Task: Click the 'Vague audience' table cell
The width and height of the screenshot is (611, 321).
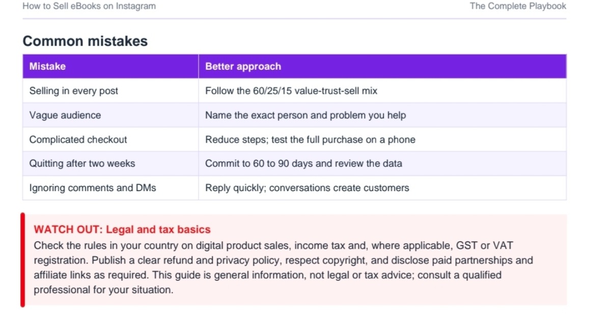Action: tap(110, 115)
